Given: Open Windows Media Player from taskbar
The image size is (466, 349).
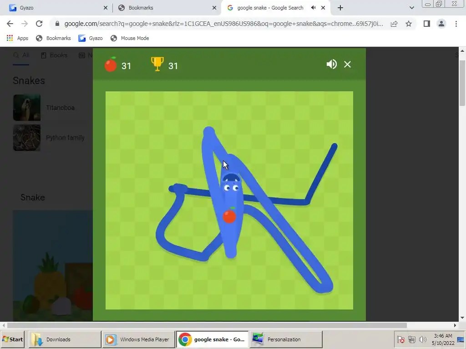Looking at the screenshot, I should pyautogui.click(x=138, y=339).
